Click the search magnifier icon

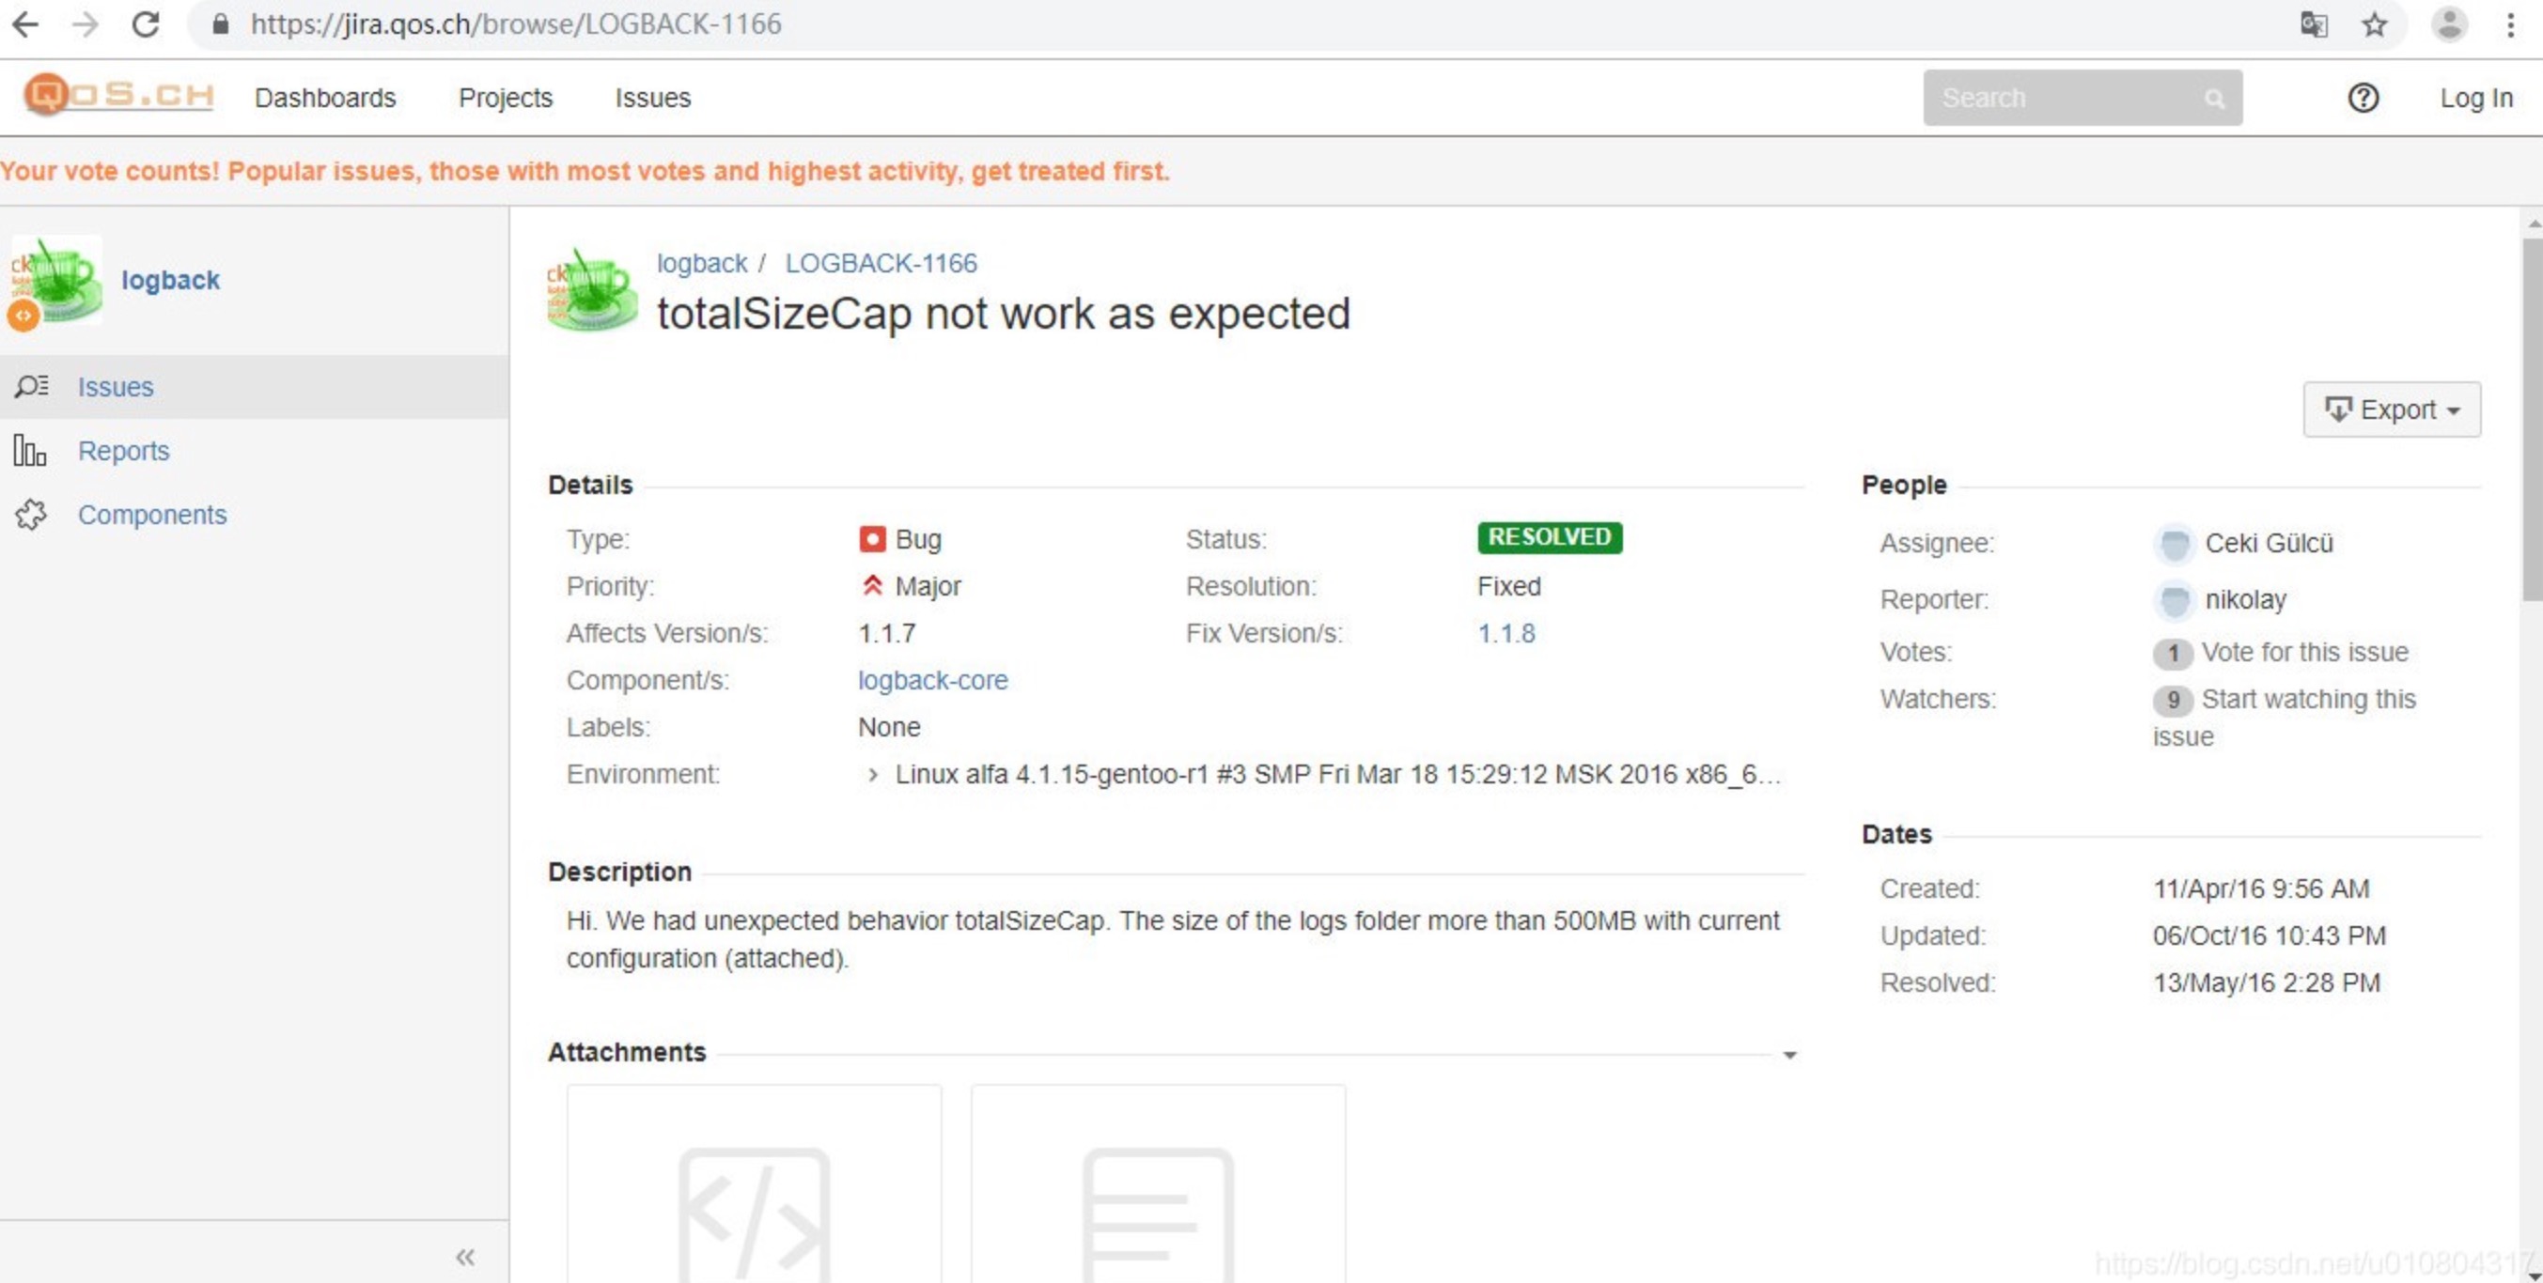(x=2214, y=99)
